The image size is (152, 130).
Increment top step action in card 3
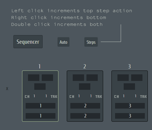pos(130,106)
